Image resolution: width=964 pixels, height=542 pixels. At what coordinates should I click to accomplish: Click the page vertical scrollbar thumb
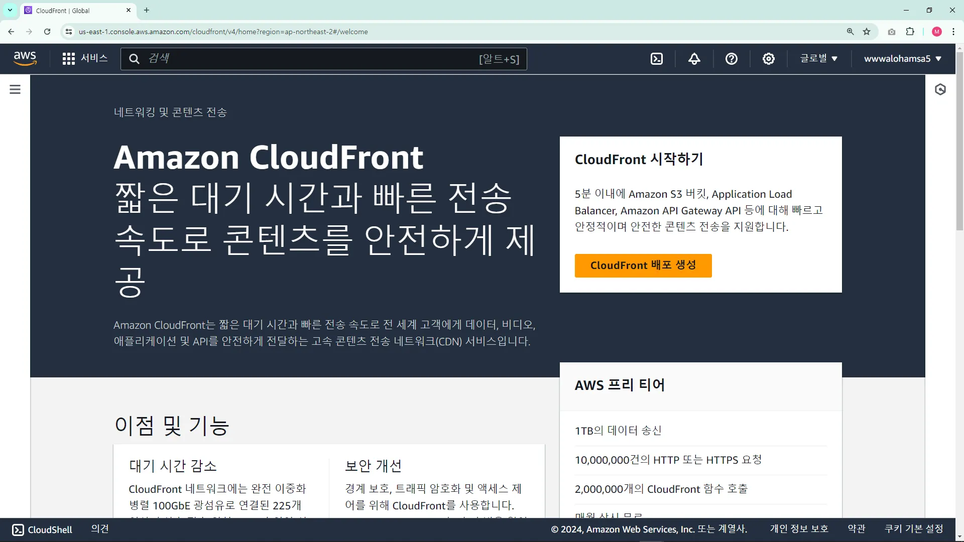tap(959, 141)
